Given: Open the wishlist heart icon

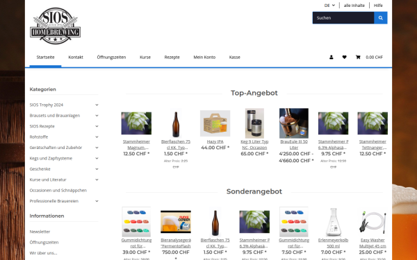Looking at the screenshot, I should click(345, 57).
